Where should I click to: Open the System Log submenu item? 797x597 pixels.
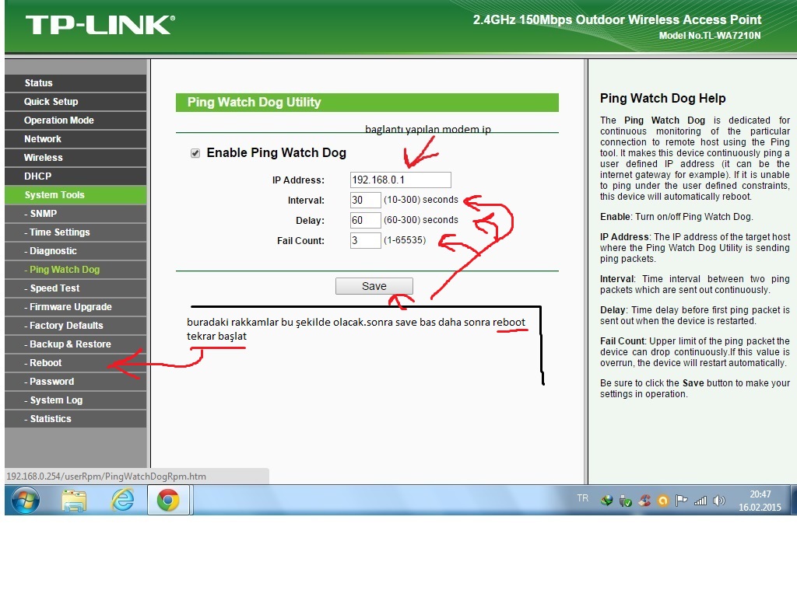(x=75, y=400)
